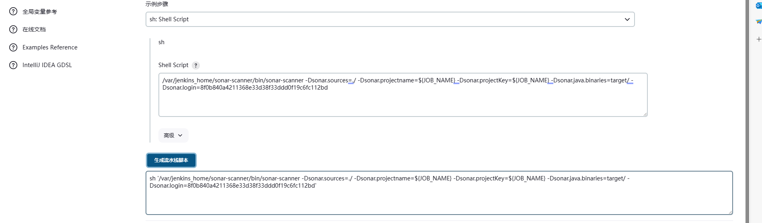Viewport: 762px width, 223px height.
Task: Open the 全局变量参考 link
Action: pos(40,12)
